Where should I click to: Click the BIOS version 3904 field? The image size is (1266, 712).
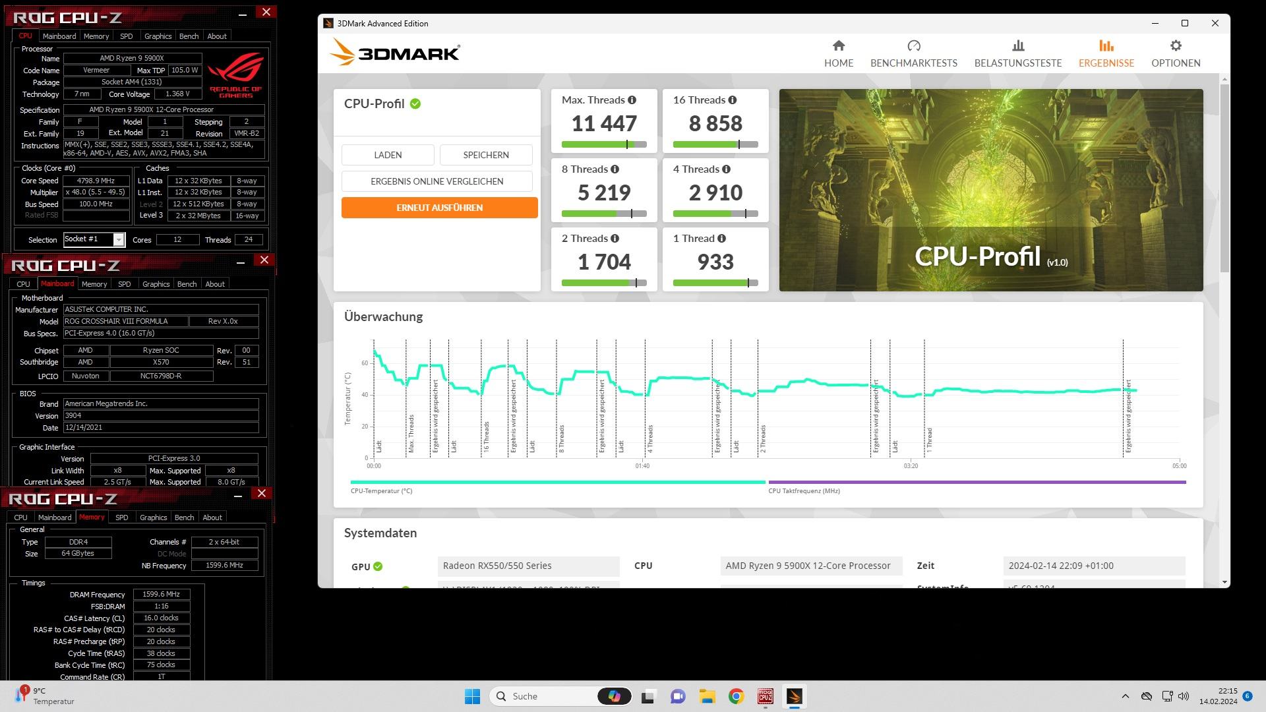161,416
